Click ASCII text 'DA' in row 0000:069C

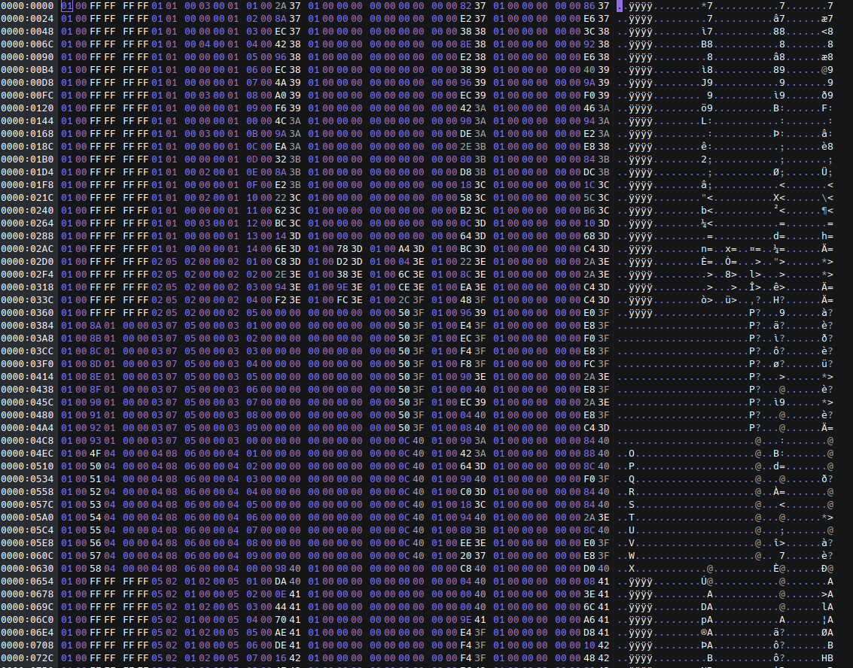[707, 607]
